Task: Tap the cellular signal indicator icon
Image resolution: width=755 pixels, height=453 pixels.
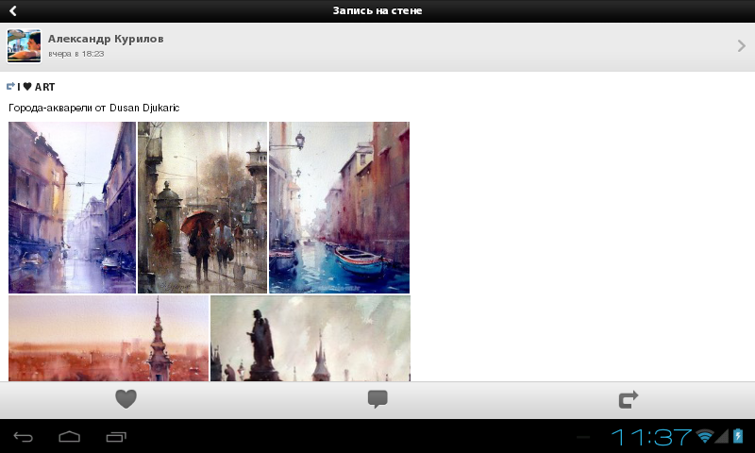Action: point(721,436)
